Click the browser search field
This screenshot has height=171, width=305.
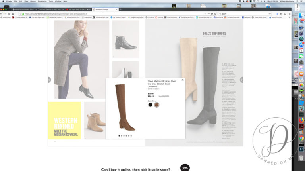[245, 14]
